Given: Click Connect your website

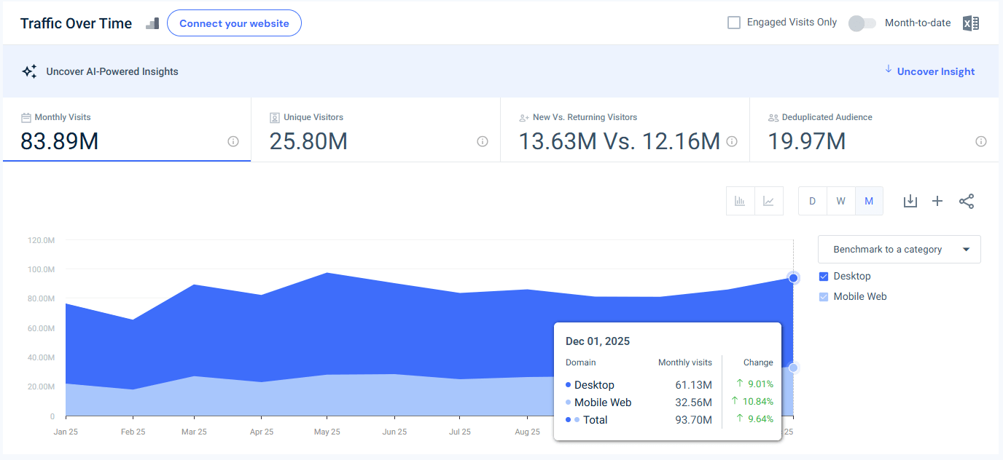Looking at the screenshot, I should pos(234,23).
